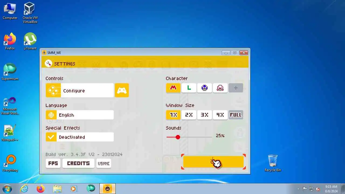Image resolution: width=345 pixels, height=194 pixels.
Task: Switch window size to FULL
Action: [x=236, y=115]
